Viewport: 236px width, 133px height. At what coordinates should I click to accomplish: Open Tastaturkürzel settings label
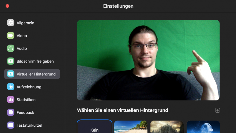[x=29, y=125]
